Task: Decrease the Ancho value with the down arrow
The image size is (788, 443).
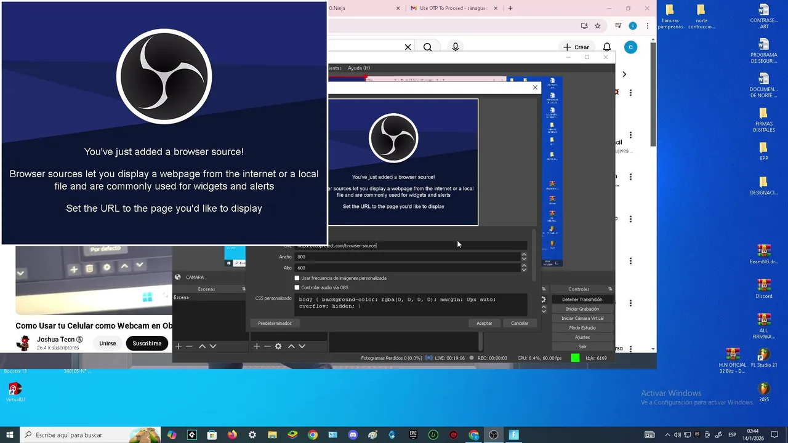Action: pos(524,259)
